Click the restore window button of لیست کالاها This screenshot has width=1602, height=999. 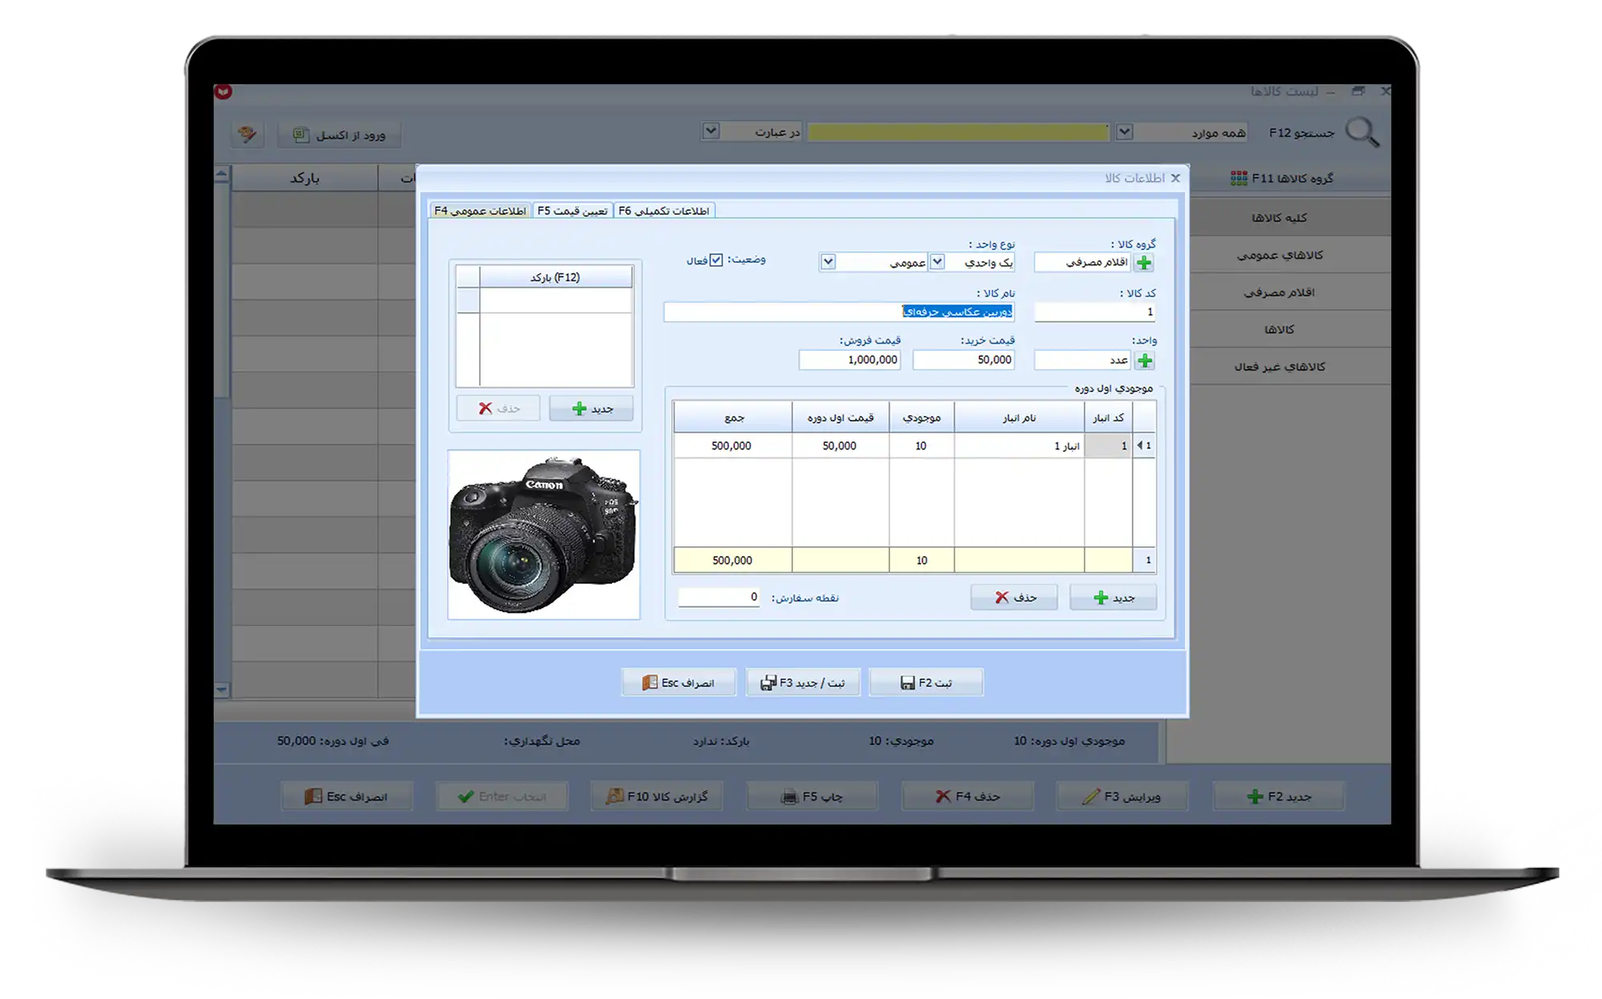(1358, 91)
